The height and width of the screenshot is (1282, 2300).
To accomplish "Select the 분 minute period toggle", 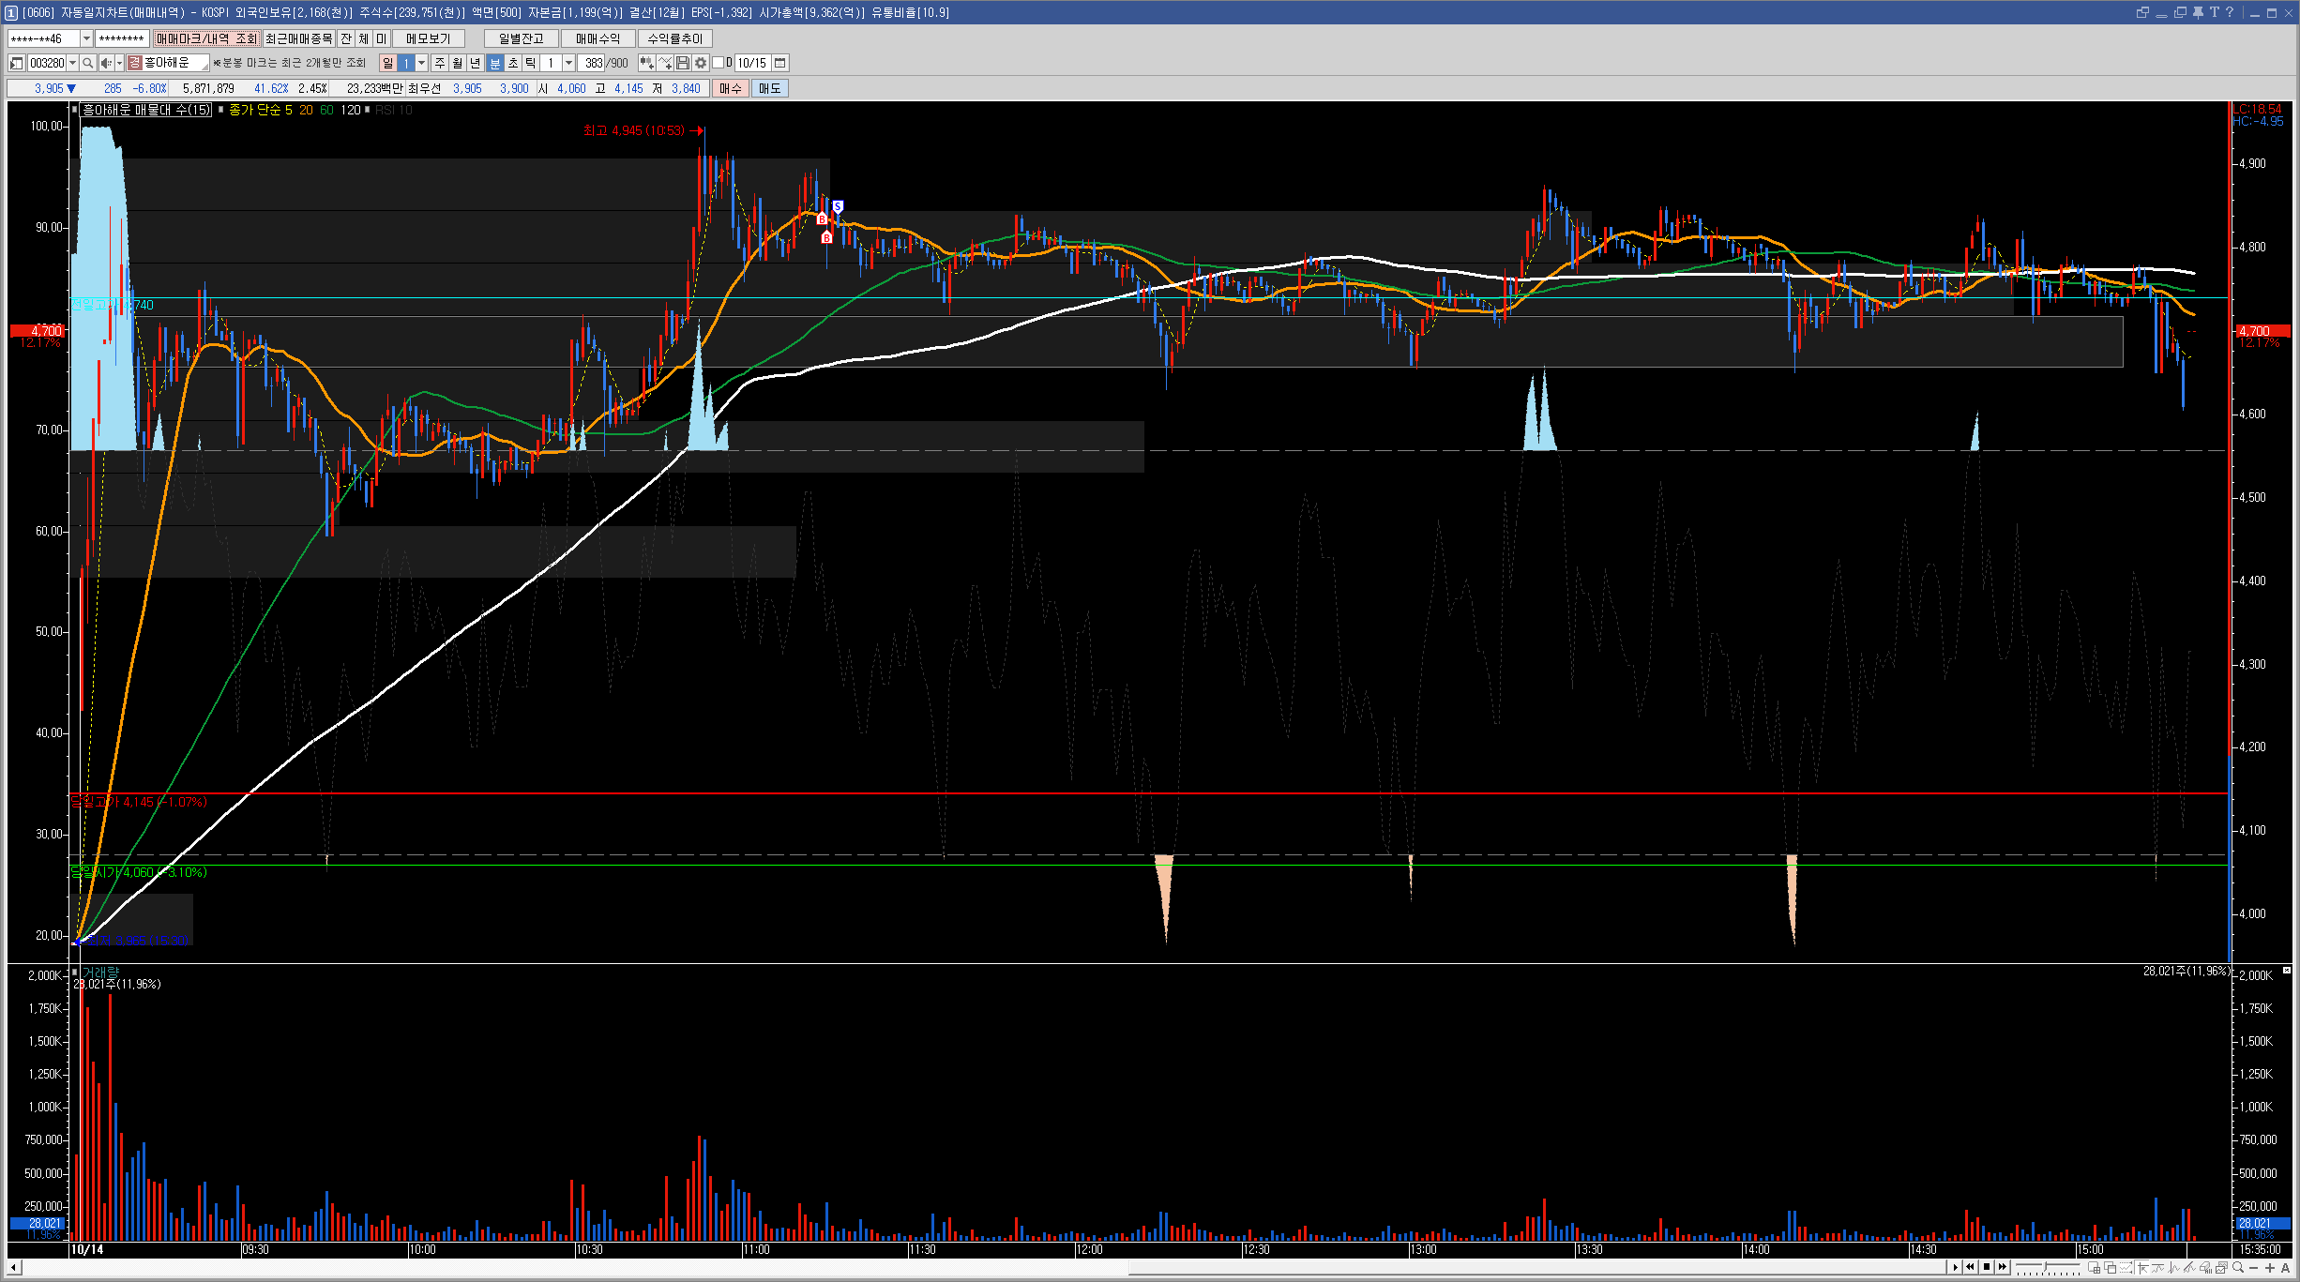I will pyautogui.click(x=495, y=63).
